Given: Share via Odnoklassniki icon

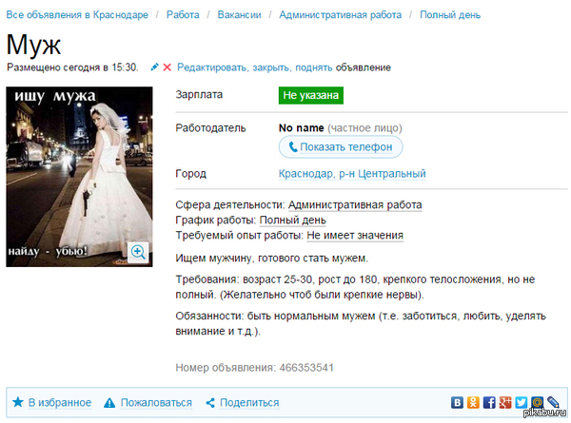Looking at the screenshot, I should [473, 402].
